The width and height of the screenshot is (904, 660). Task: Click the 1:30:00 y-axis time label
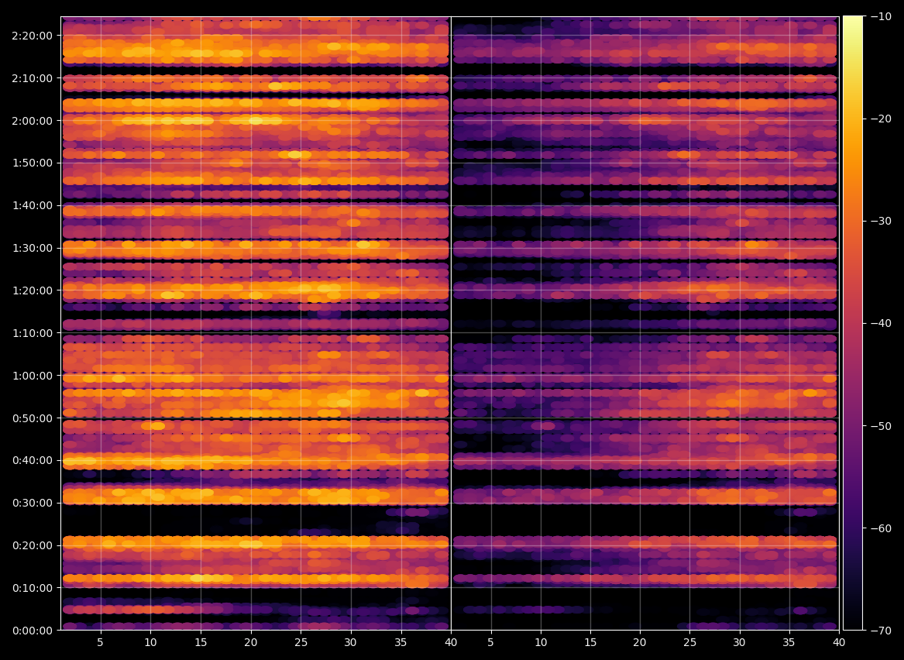click(x=32, y=248)
